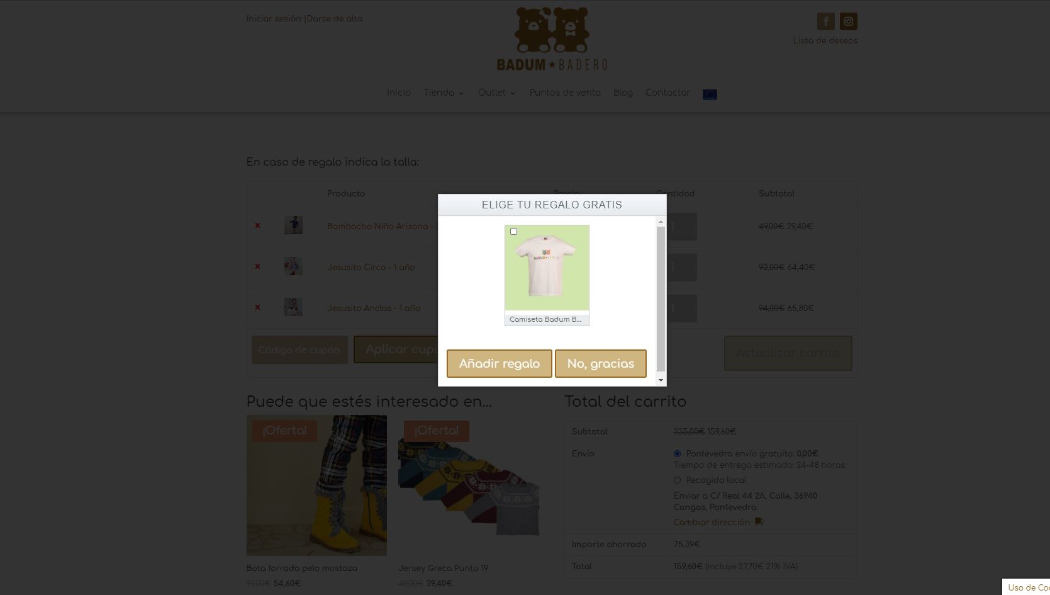
Task: Remove Jesusito Circo with red X
Action: pos(257,266)
